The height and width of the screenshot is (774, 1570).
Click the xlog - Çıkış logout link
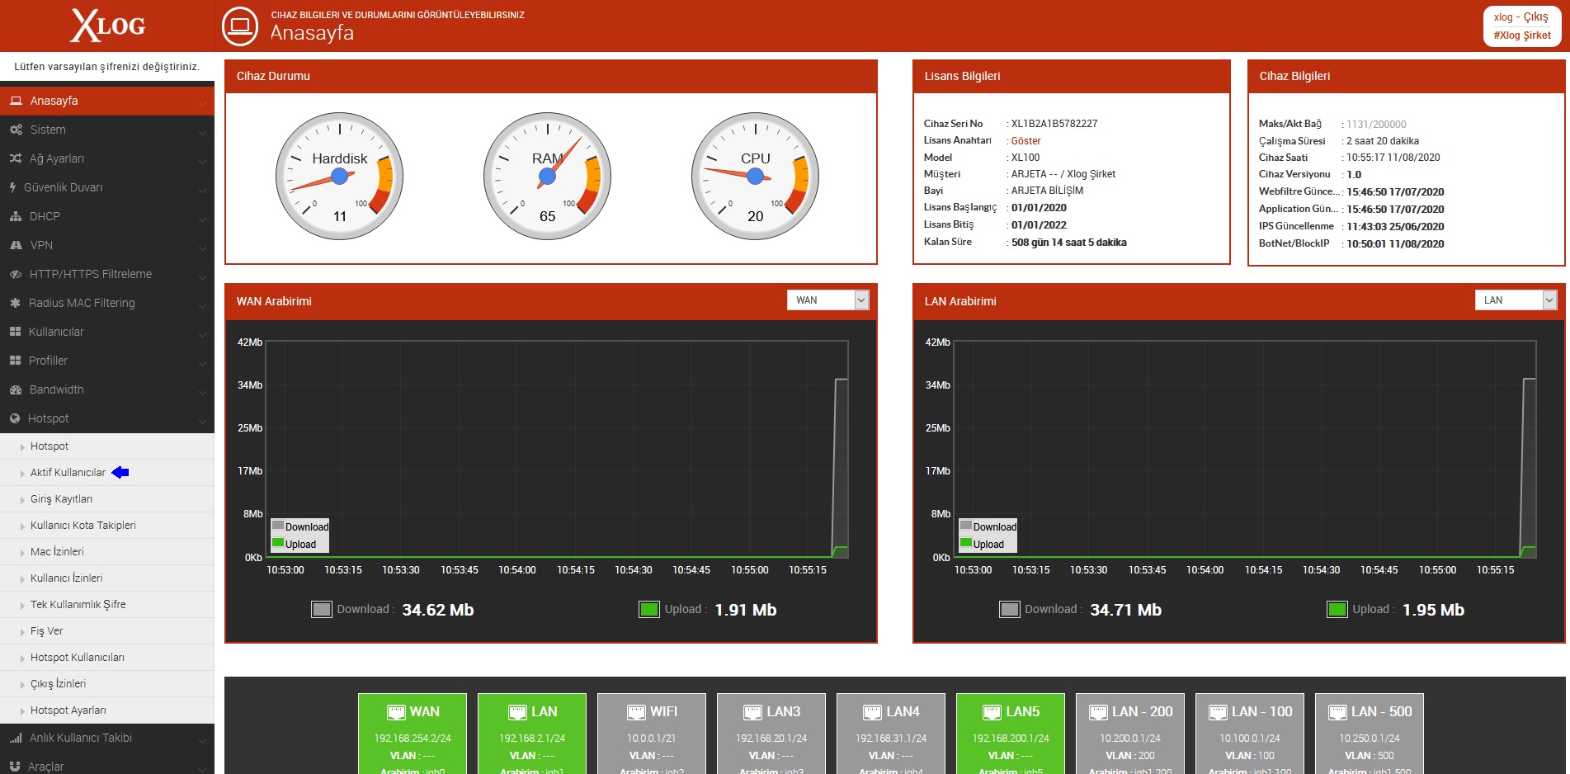(1520, 17)
